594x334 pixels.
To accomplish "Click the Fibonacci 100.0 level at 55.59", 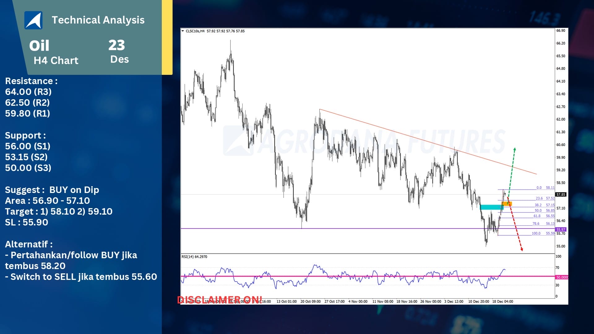I will [x=536, y=233].
